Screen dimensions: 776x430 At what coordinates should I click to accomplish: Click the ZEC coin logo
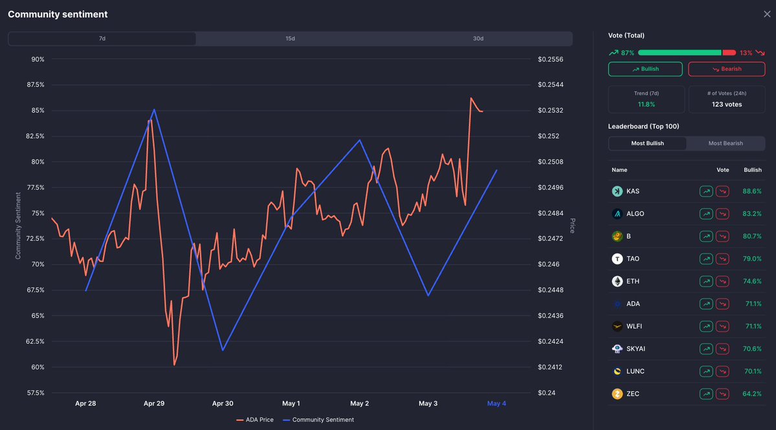pyautogui.click(x=617, y=394)
